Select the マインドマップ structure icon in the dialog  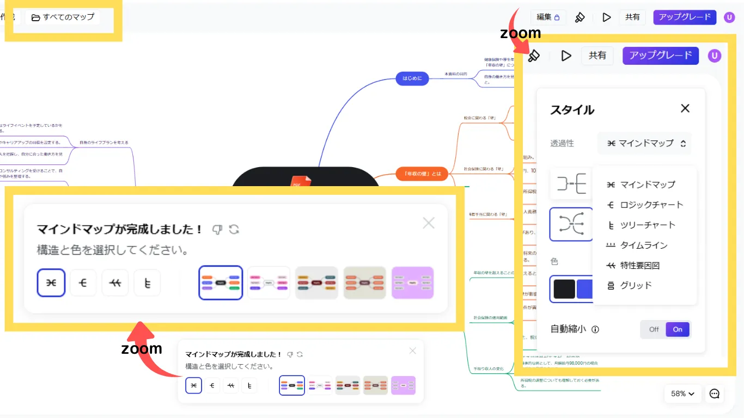[x=51, y=282]
